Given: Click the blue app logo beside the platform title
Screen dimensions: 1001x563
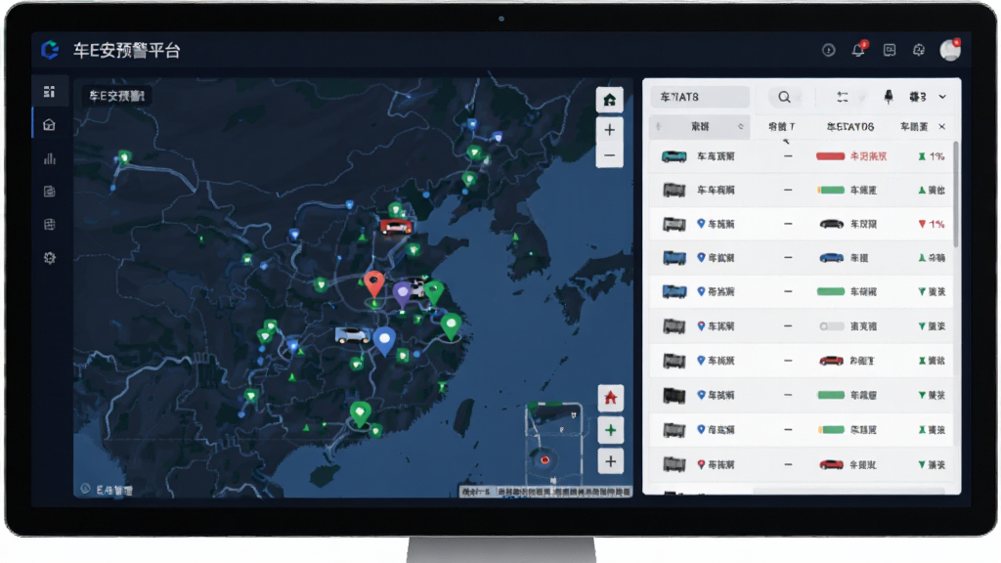Looking at the screenshot, I should tap(50, 50).
